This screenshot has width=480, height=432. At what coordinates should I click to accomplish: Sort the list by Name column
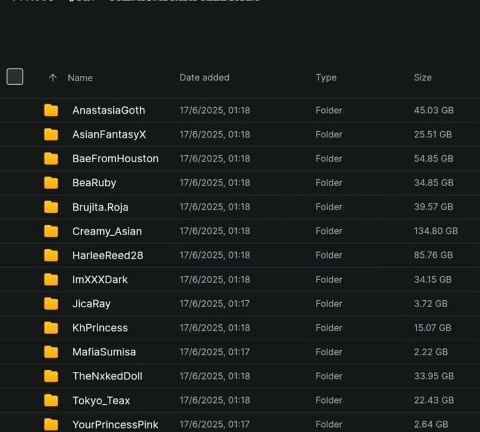[x=80, y=78]
